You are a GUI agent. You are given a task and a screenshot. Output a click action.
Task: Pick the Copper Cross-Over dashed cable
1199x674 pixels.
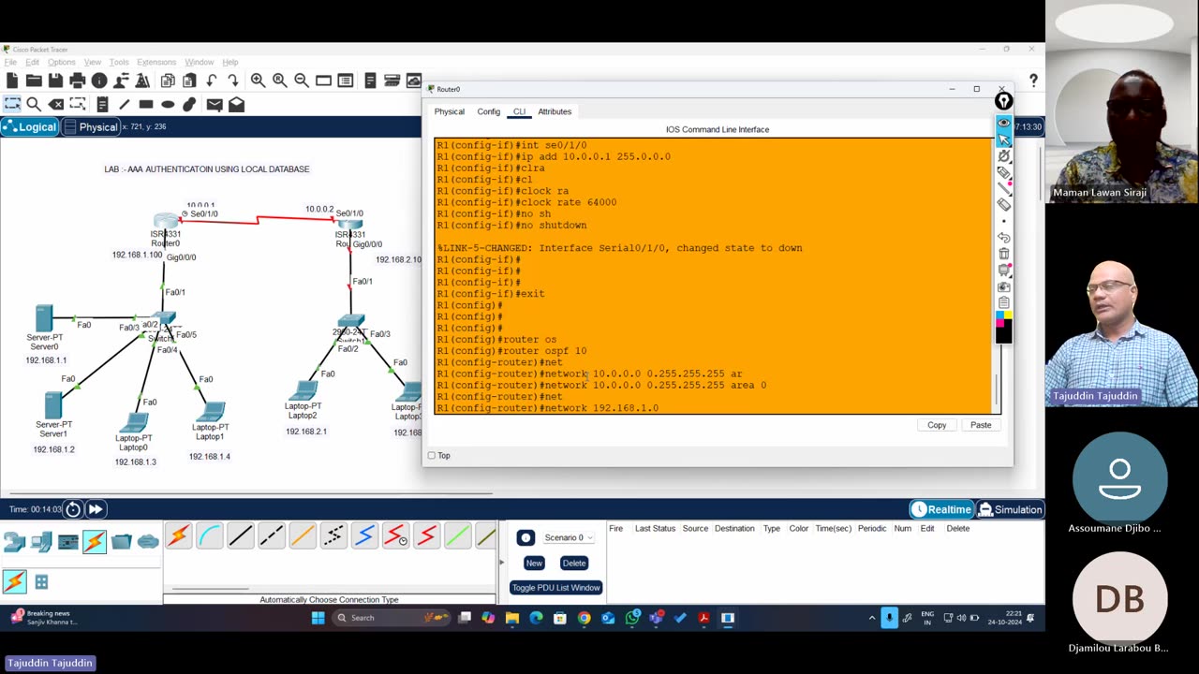[271, 535]
